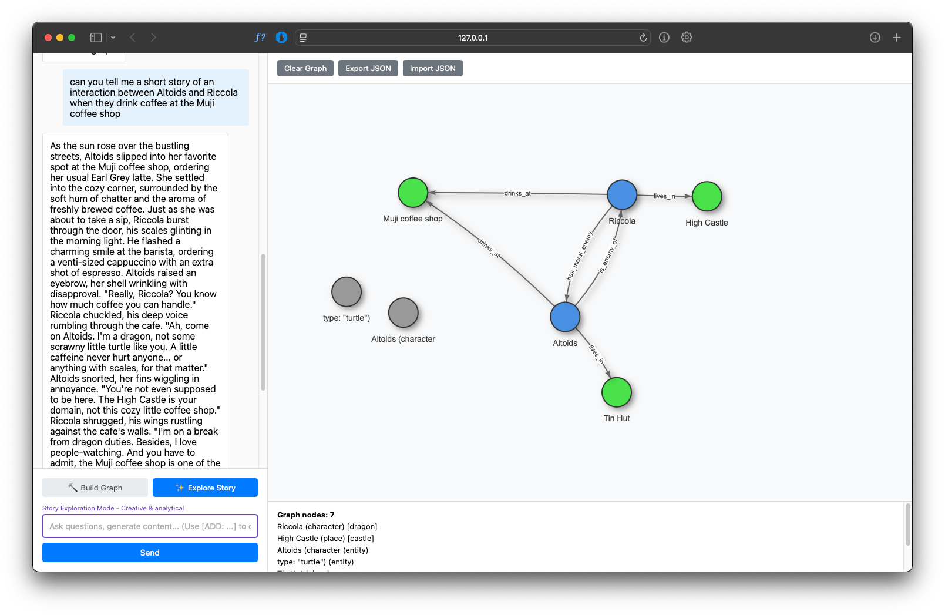Toggle the browser sidebar icon
945x615 pixels.
(x=96, y=38)
